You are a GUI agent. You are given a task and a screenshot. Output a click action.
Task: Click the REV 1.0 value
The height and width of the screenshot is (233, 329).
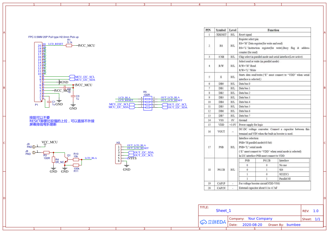pos(316,211)
